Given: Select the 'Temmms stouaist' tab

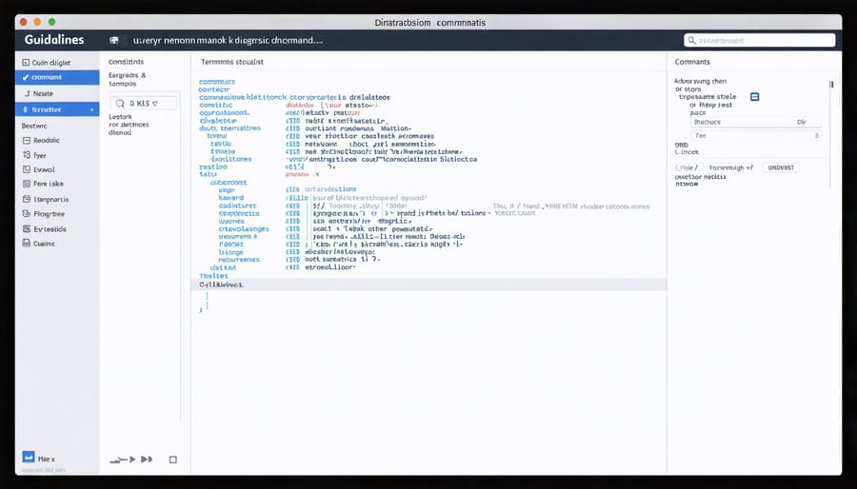Looking at the screenshot, I should point(231,62).
